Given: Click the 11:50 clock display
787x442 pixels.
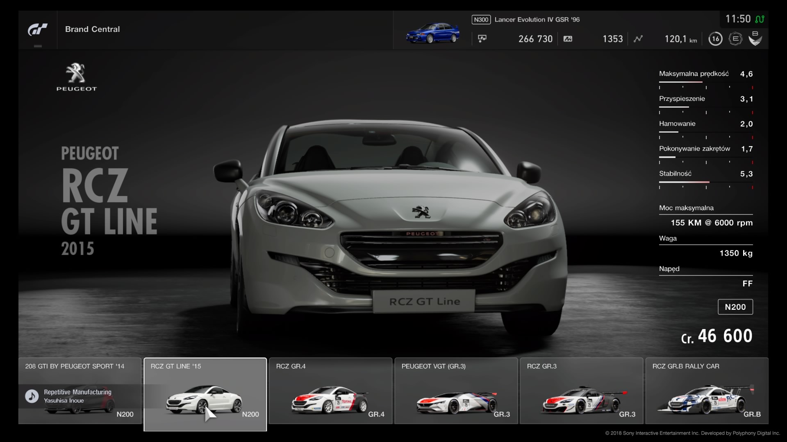Looking at the screenshot, I should pos(738,19).
